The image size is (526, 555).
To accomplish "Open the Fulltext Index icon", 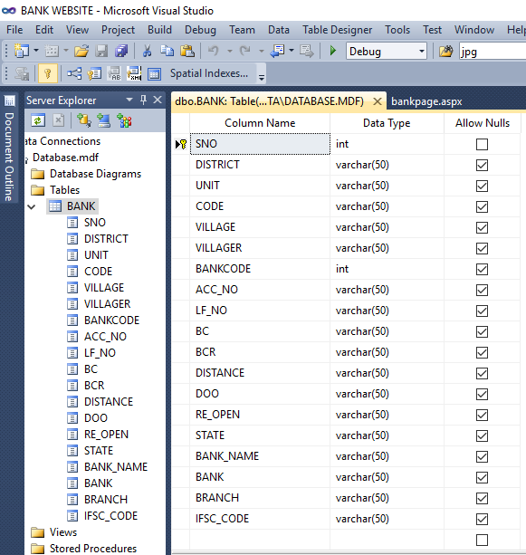I will [114, 73].
